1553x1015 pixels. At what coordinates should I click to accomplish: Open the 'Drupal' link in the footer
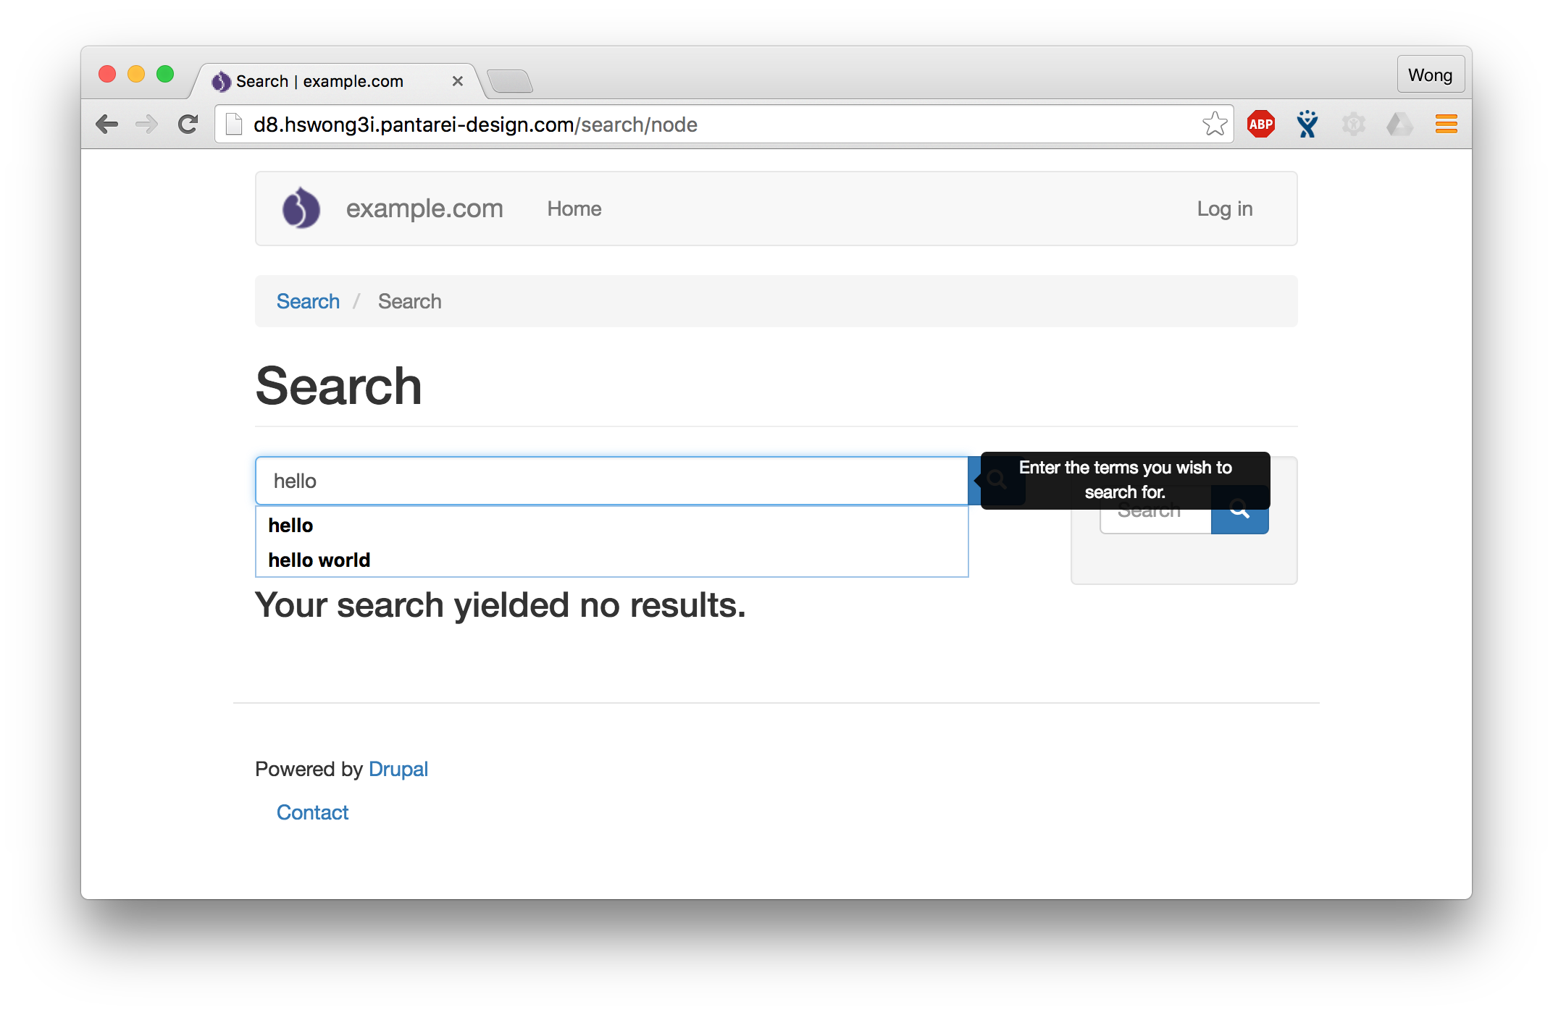coord(398,769)
